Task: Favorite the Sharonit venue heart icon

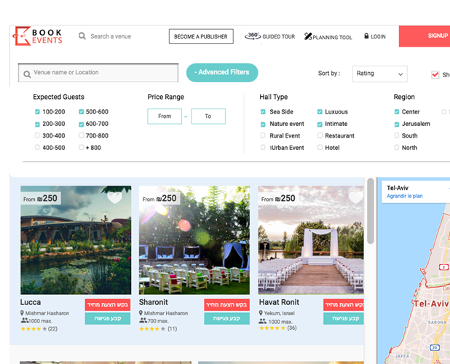Action: point(237,197)
